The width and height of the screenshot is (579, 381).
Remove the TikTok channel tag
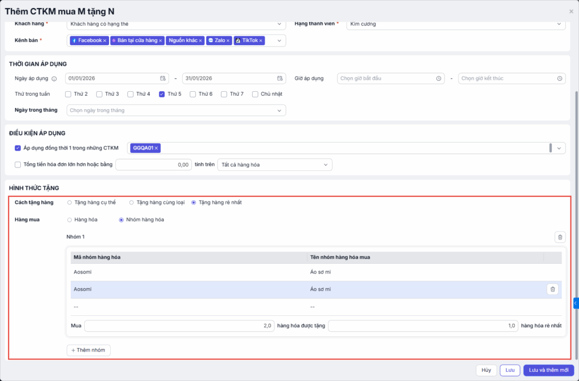(261, 41)
